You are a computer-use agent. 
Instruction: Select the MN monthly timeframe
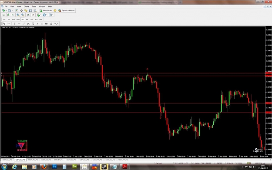(40, 19)
